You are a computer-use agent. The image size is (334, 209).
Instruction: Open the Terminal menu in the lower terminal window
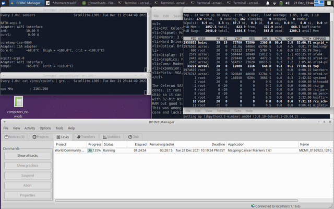(x=223, y=111)
